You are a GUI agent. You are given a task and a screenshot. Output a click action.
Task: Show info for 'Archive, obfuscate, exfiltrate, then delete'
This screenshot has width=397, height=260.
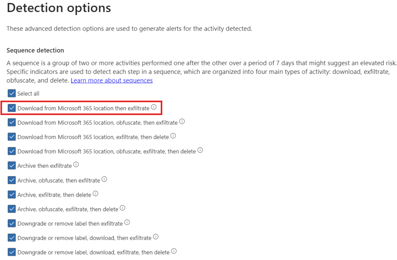[123, 208]
